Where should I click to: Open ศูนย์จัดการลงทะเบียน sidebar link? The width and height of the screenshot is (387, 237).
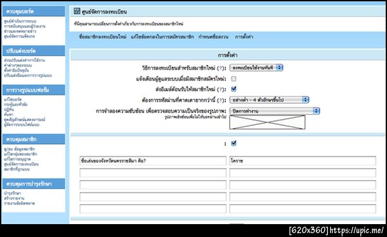coord(21,164)
